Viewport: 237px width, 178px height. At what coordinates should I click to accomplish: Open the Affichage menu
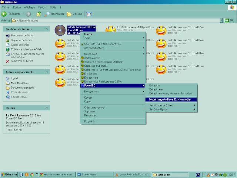point(30,7)
